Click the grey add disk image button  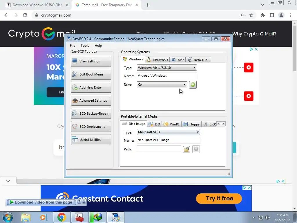pos(196,149)
